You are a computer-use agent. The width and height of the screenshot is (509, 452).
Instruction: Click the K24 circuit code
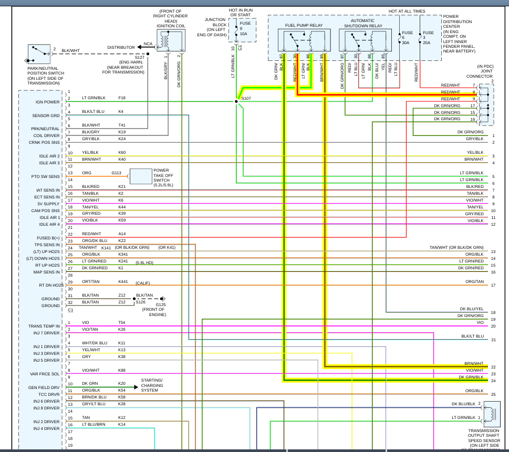click(122, 139)
